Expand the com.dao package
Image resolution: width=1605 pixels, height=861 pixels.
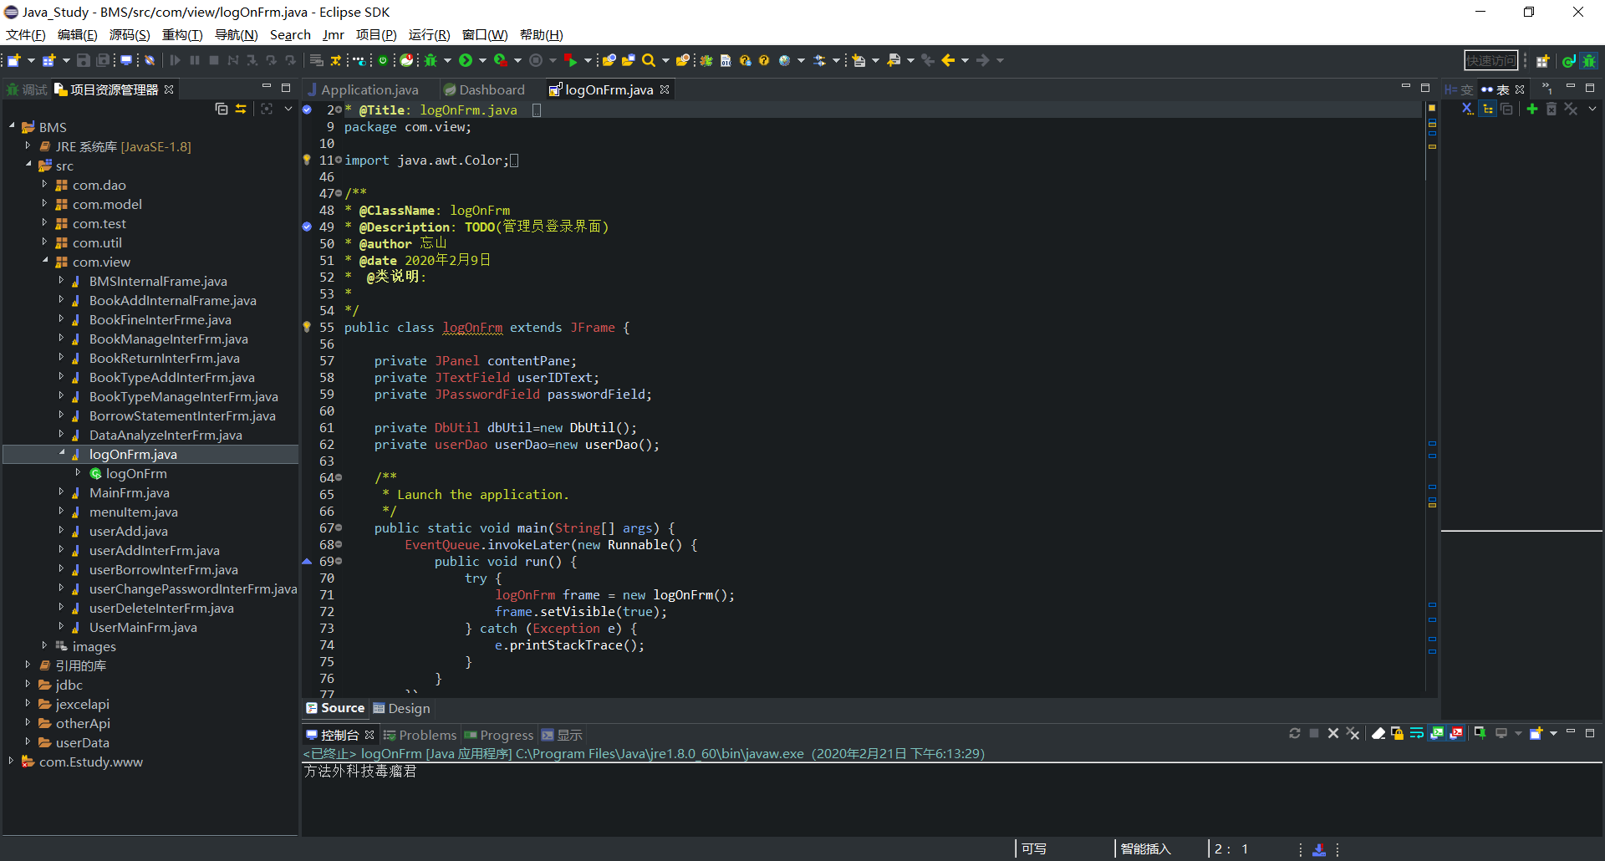pos(44,184)
